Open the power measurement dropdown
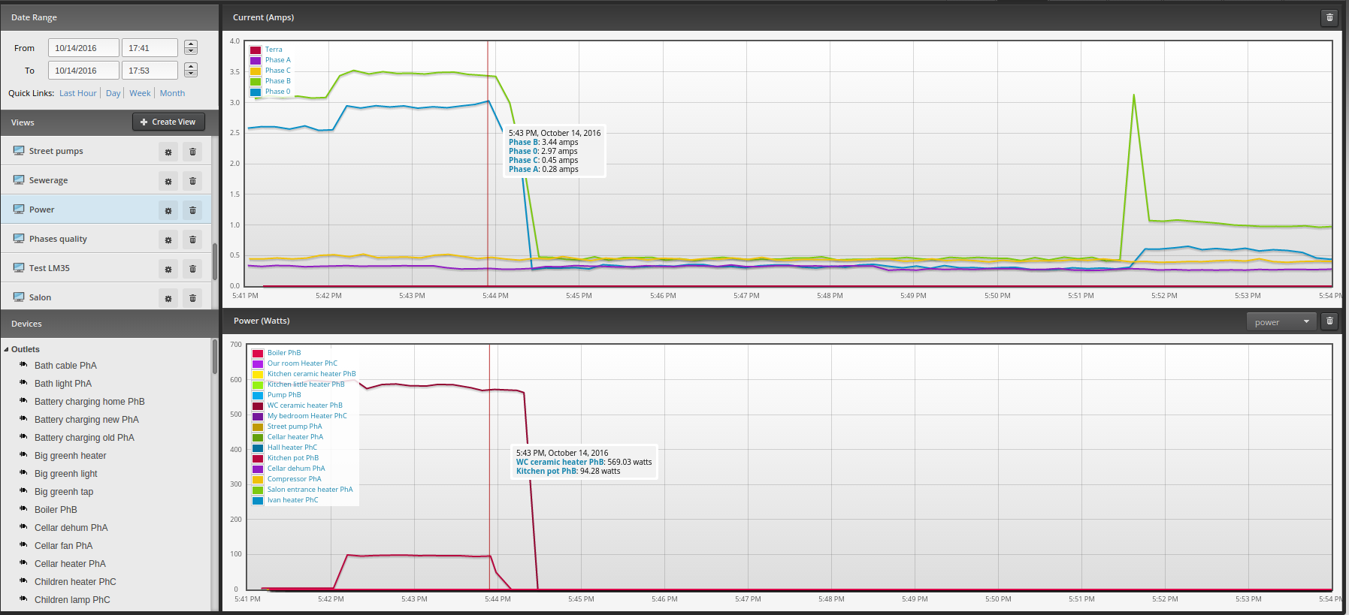Image resolution: width=1349 pixels, height=615 pixels. [1281, 322]
